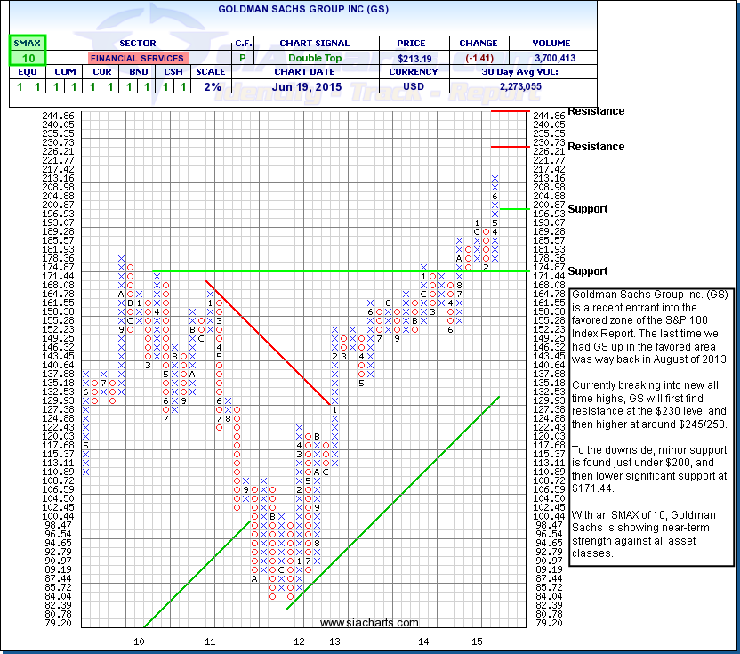Select the FINANCIAL SERVICES sector cell
This screenshot has width=740, height=654.
tap(136, 58)
